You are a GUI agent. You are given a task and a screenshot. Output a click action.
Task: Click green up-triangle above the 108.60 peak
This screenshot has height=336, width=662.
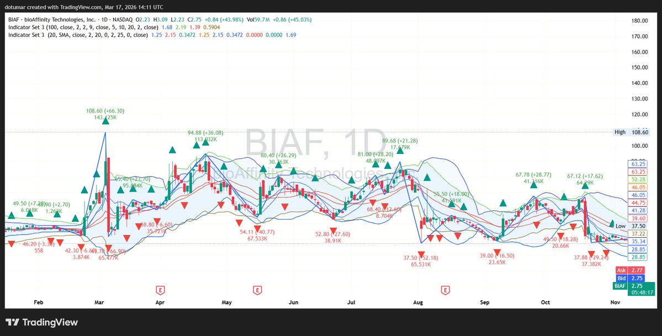(105, 121)
